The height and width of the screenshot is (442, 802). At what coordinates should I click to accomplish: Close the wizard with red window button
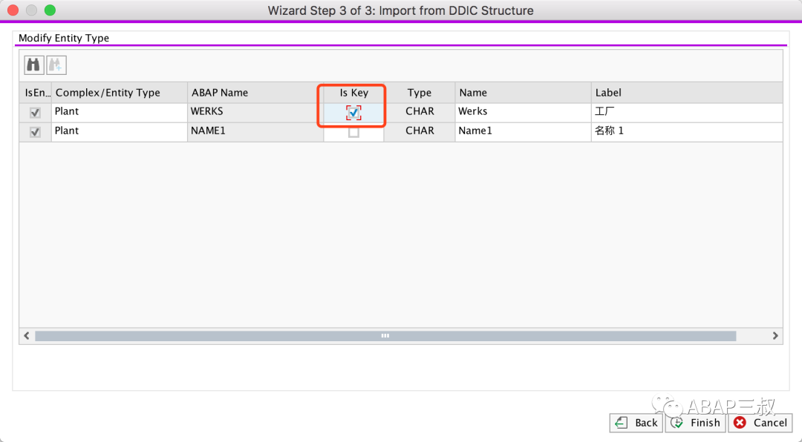tap(13, 10)
